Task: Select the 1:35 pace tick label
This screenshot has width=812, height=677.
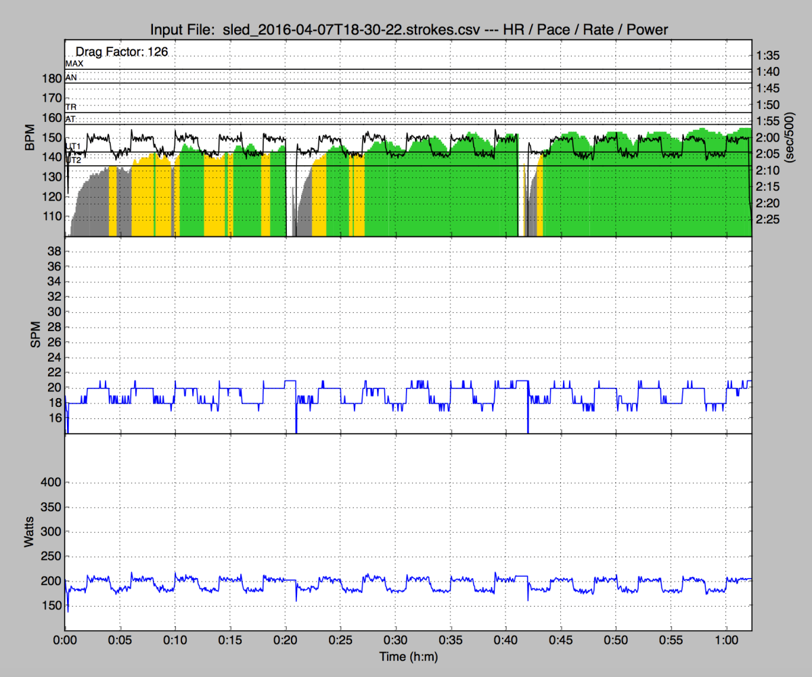Action: [768, 56]
